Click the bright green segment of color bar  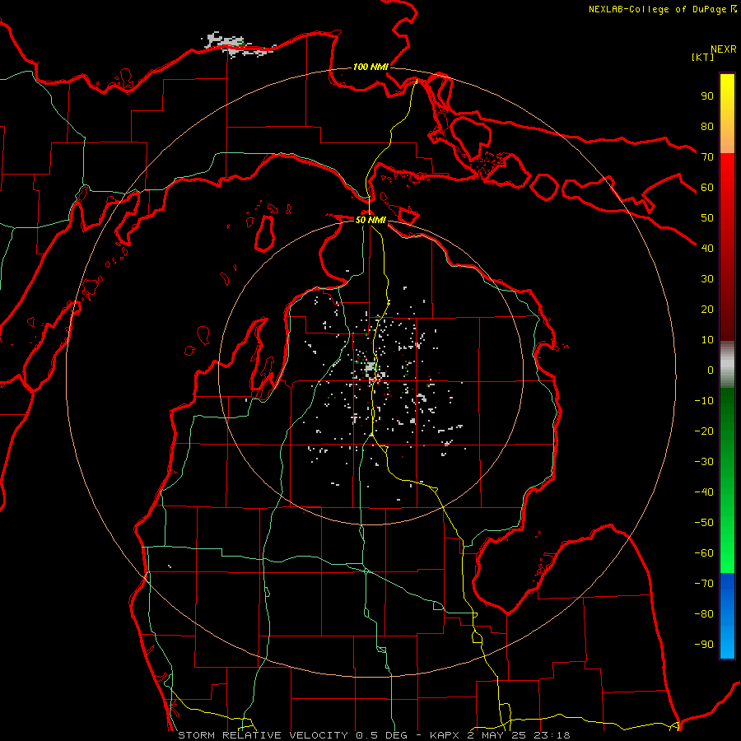click(727, 534)
